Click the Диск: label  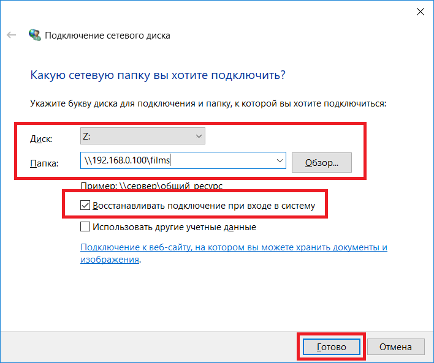click(41, 139)
